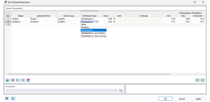
Task: Confirm with the OK button
Action: (x=165, y=99)
